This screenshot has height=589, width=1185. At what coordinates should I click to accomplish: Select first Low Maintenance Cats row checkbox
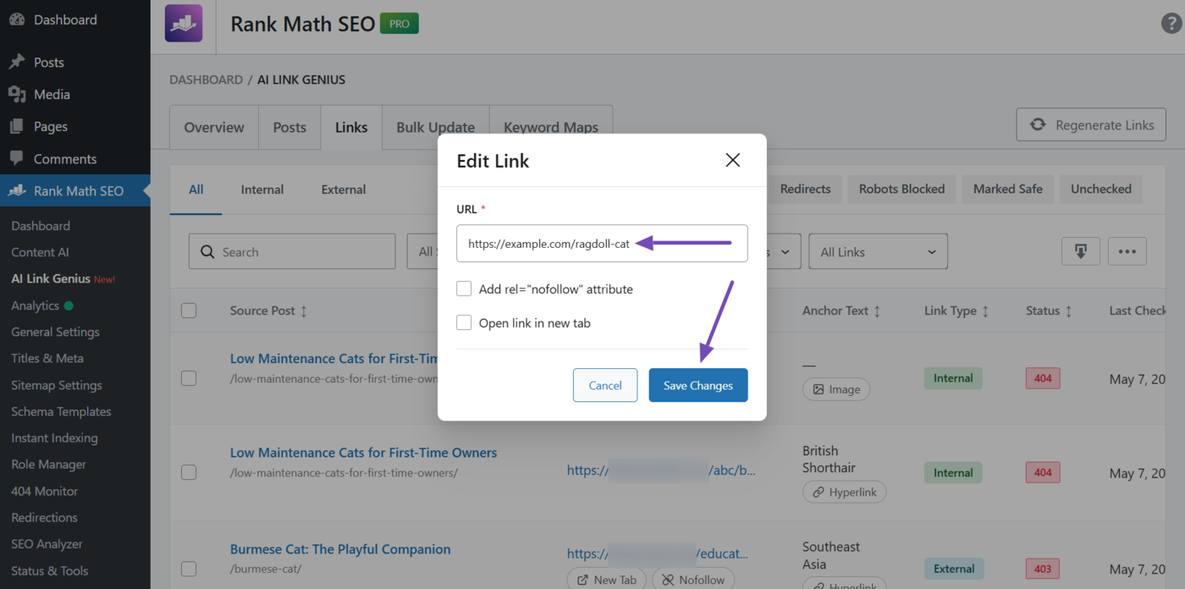pyautogui.click(x=189, y=378)
